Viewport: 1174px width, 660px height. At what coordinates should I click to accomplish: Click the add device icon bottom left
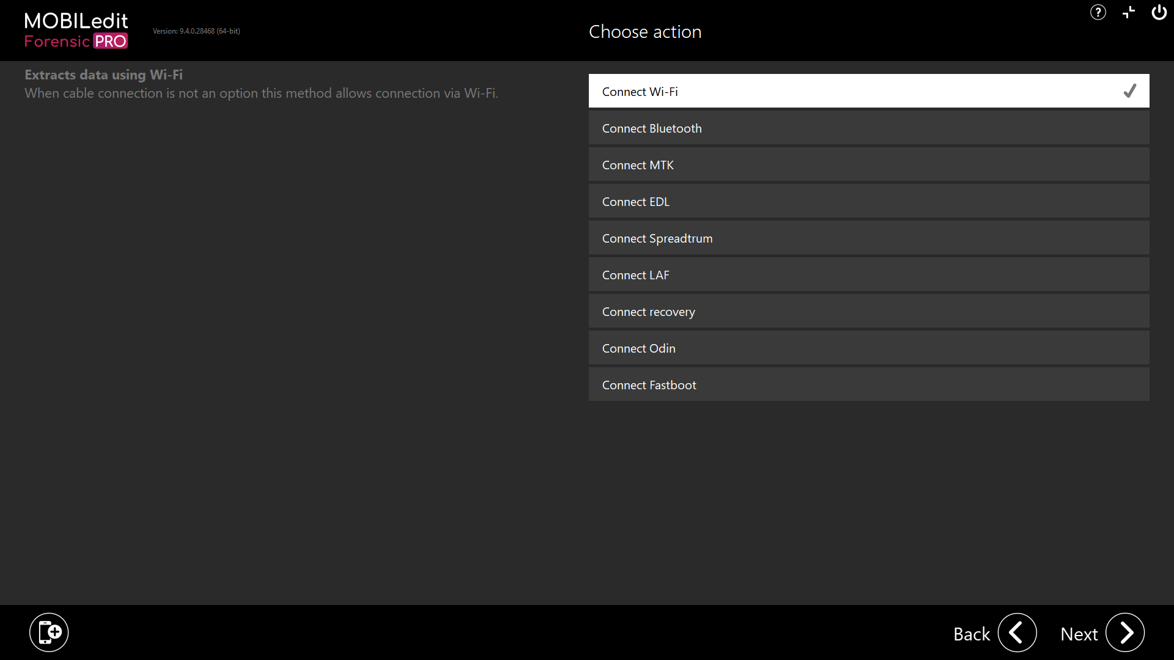(x=48, y=632)
